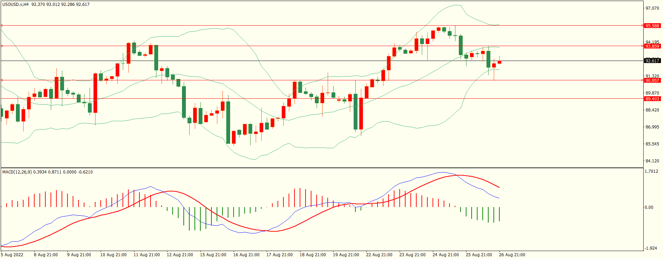
Task: Click the current price label 92.617
Action: coord(652,61)
